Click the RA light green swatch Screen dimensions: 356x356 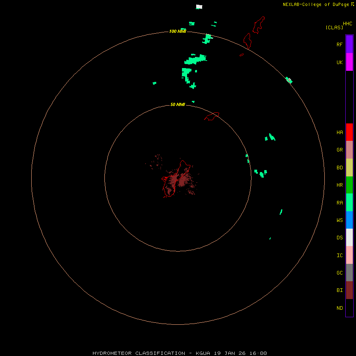pos(349,203)
